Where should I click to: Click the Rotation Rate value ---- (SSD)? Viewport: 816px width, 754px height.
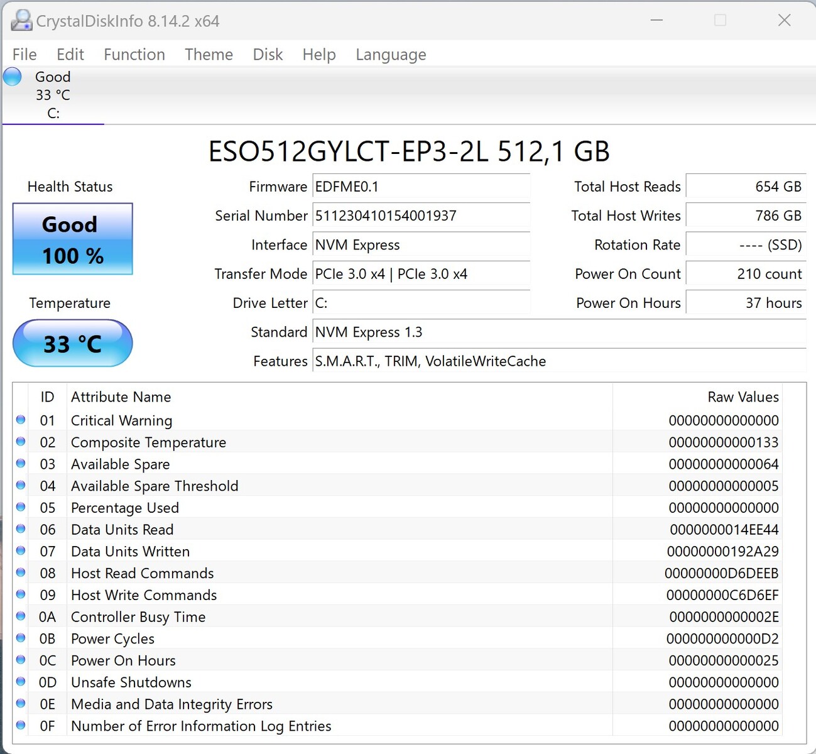(x=746, y=244)
